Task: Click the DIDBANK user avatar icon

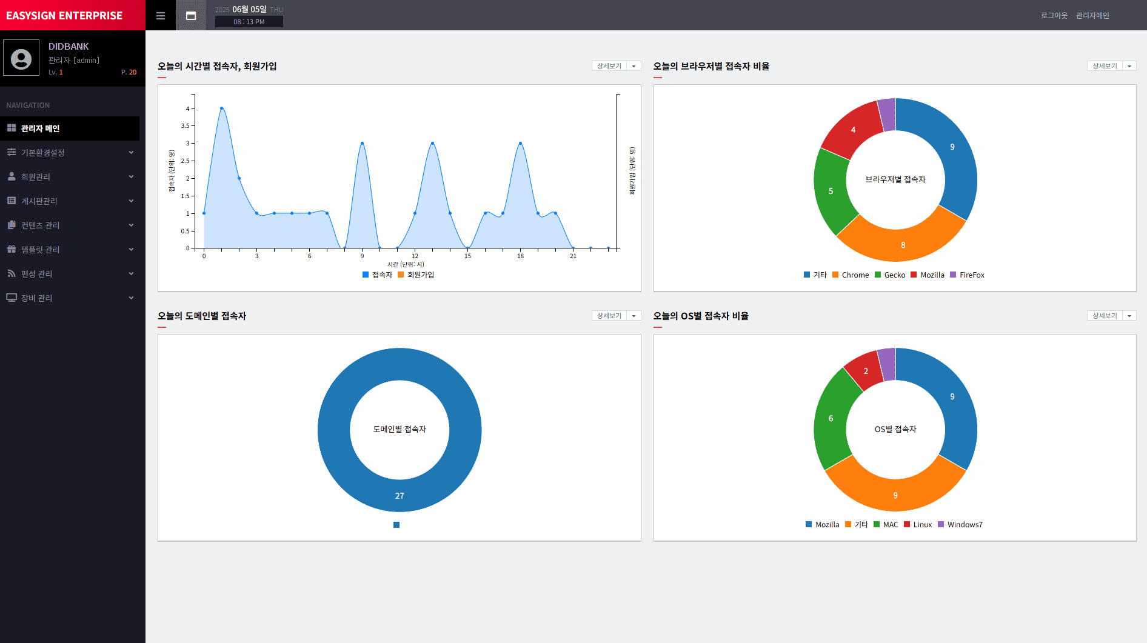Action: pyautogui.click(x=21, y=58)
